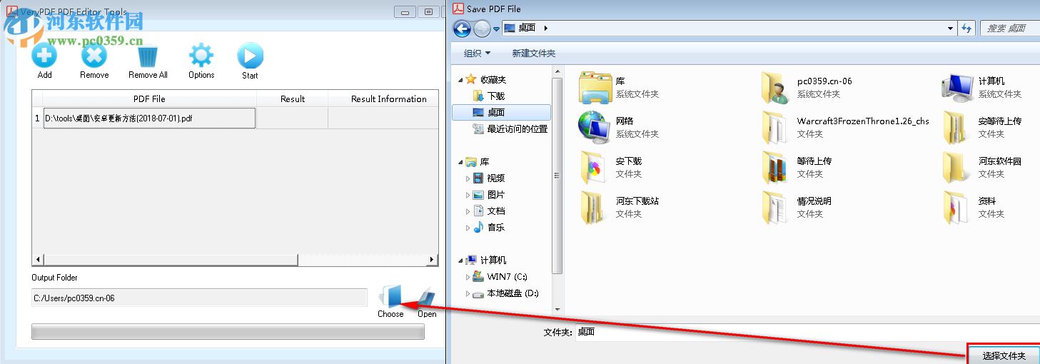
Task: Click the Back navigation arrow in Save dialog
Action: 462,29
